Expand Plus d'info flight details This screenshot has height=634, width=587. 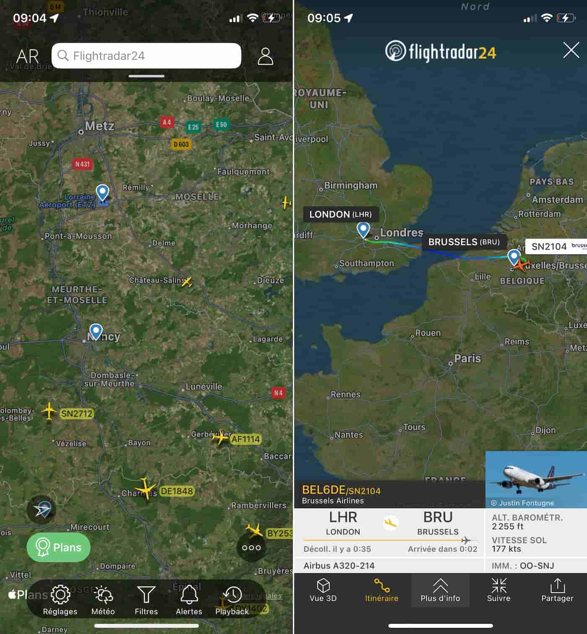pos(440,590)
